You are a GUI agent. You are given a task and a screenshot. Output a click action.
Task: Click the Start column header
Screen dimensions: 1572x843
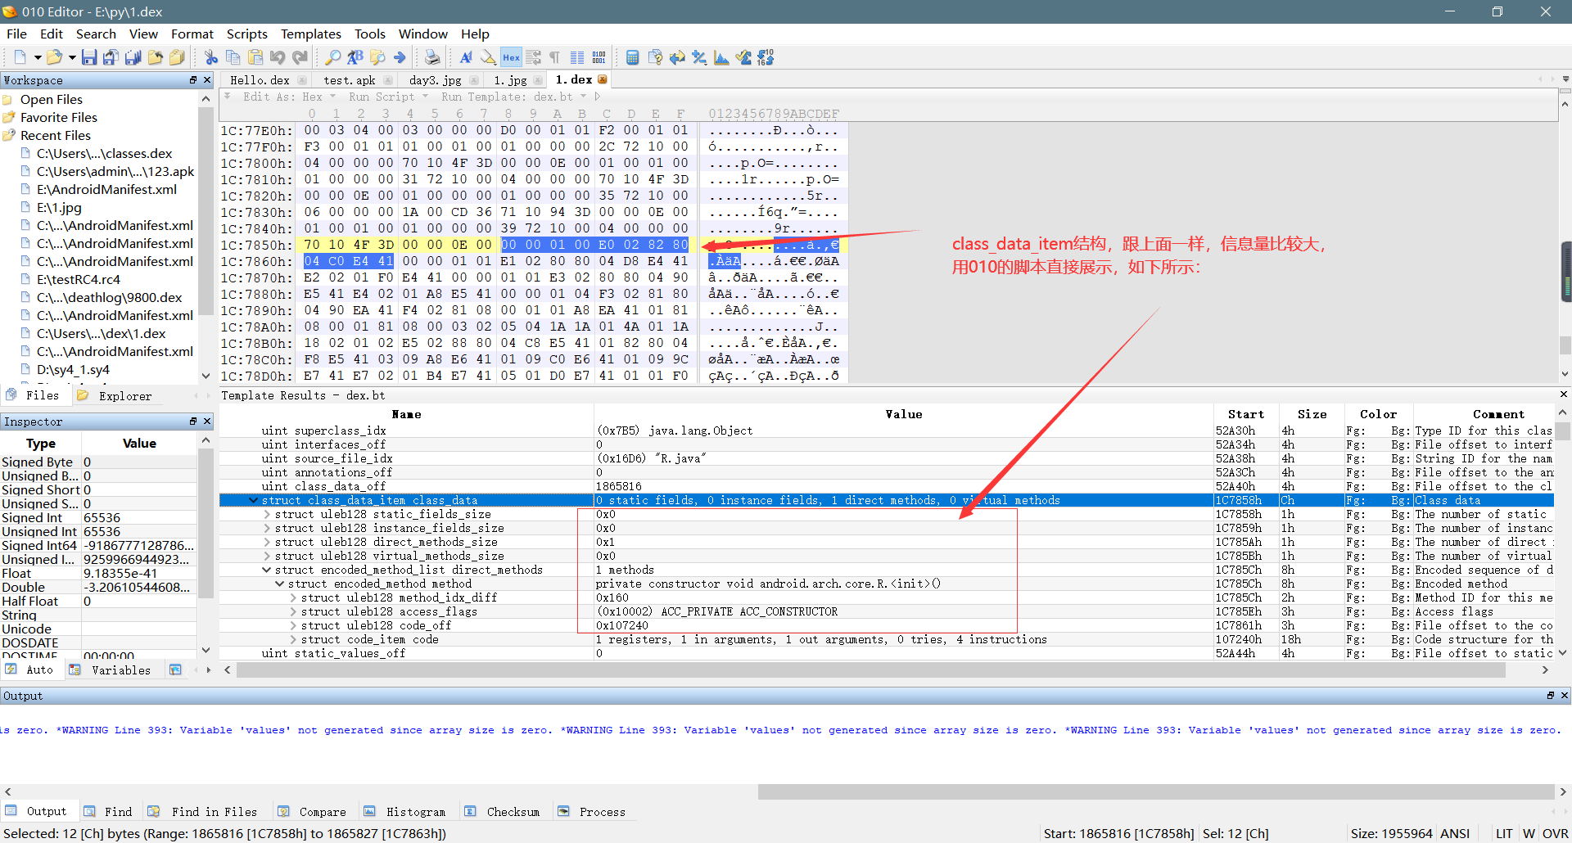[1245, 414]
